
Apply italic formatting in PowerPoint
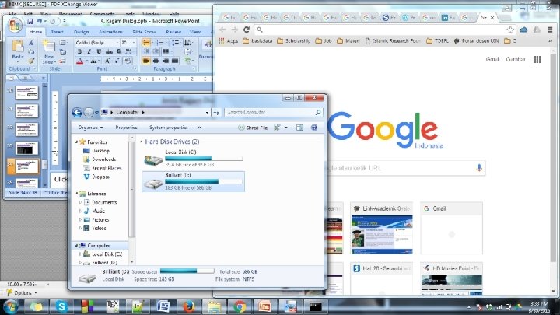(89, 52)
